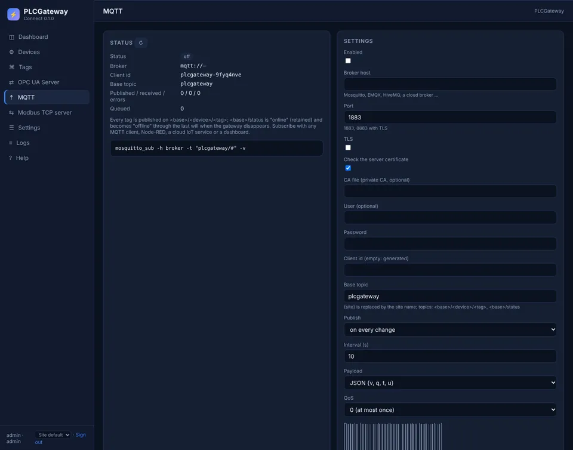Navigate to OPC UA Server
Image resolution: width=573 pixels, height=450 pixels.
tap(47, 82)
